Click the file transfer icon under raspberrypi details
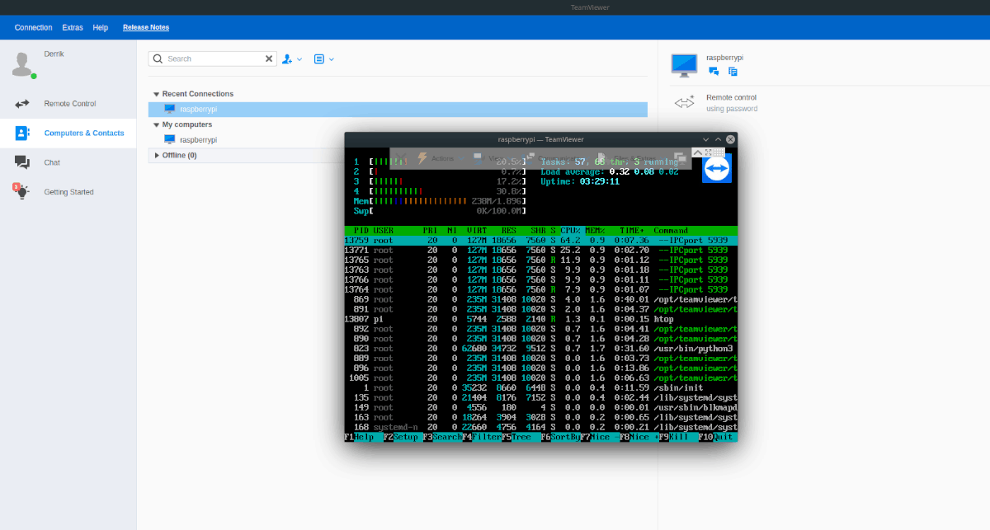 click(733, 72)
